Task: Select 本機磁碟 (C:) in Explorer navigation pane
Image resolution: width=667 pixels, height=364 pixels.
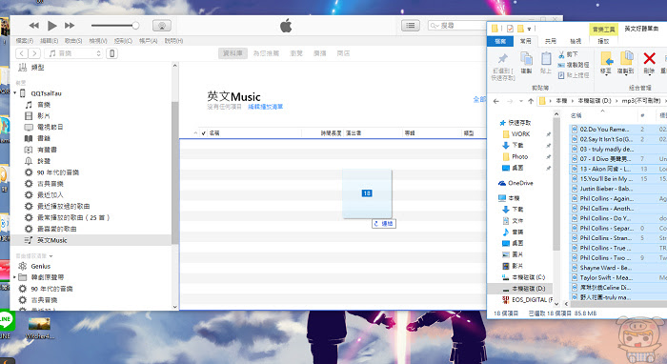Action: click(523, 277)
